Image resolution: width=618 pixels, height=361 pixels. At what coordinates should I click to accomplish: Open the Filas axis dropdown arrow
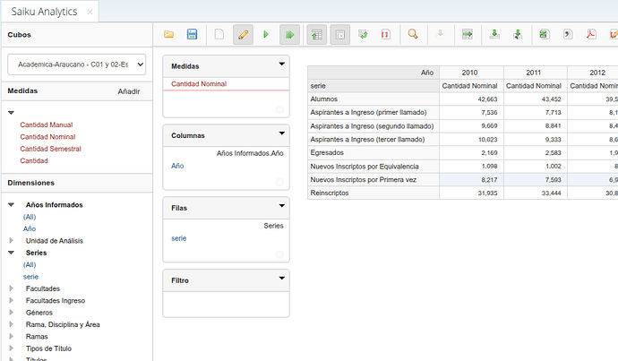[282, 206]
